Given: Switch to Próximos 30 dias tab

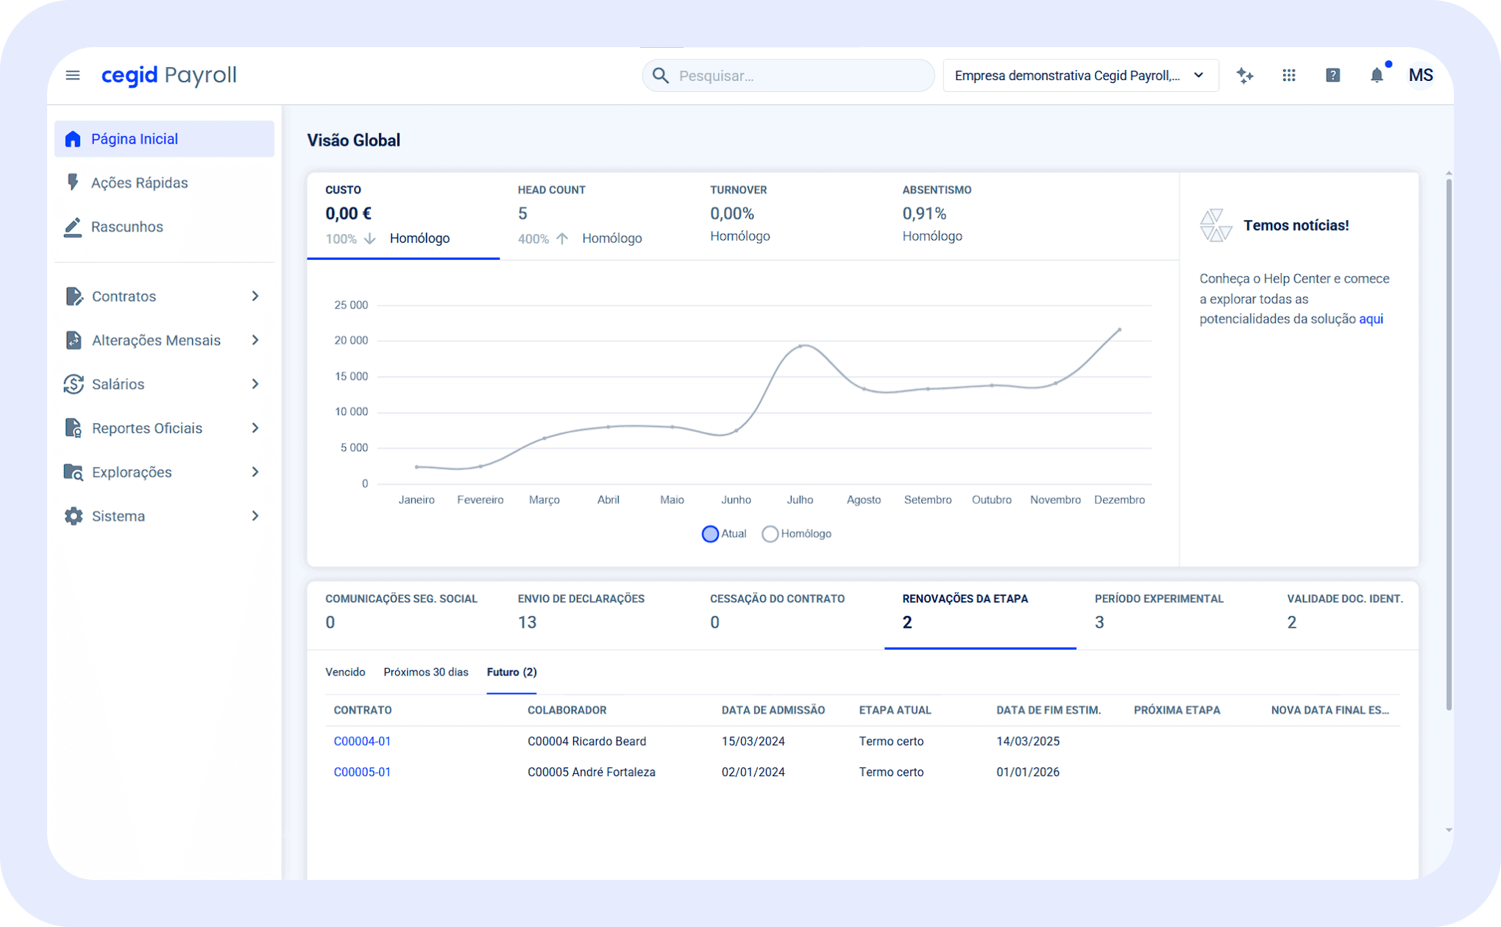Looking at the screenshot, I should click(425, 672).
